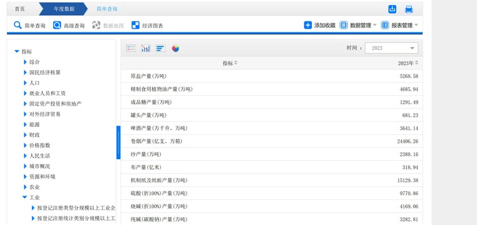
Task: Select 布产量(亿米) row
Action: tap(272, 168)
